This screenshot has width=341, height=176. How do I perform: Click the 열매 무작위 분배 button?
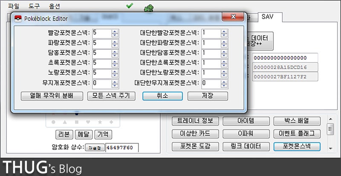(x=52, y=96)
